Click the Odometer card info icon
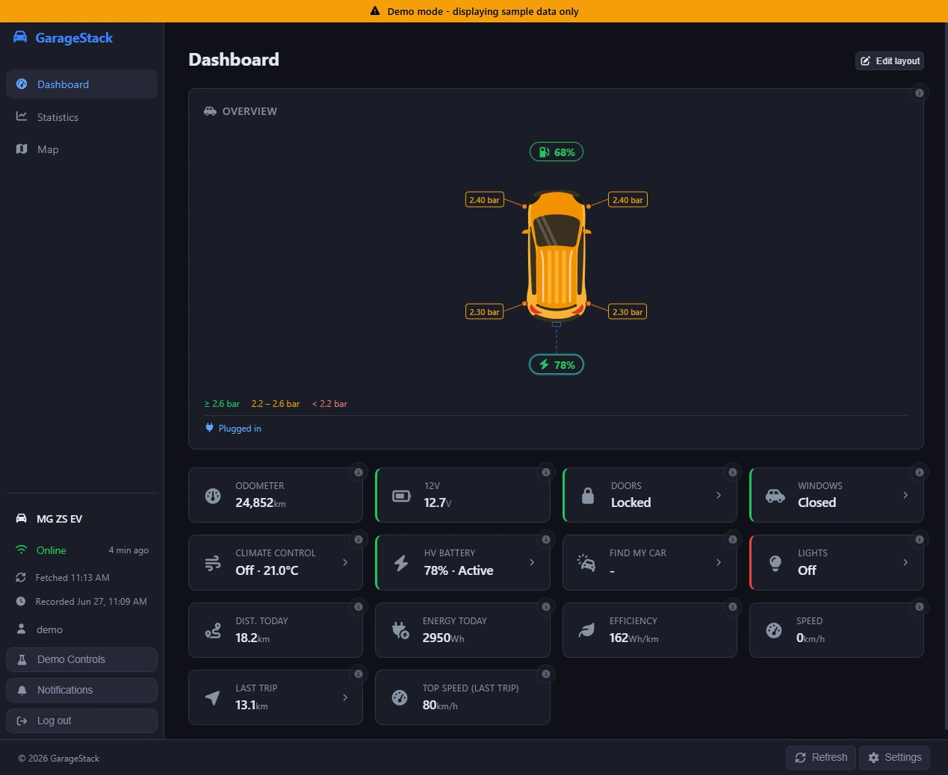Viewport: 948px width, 775px height. click(359, 473)
